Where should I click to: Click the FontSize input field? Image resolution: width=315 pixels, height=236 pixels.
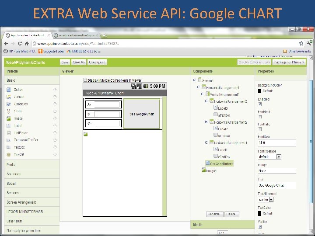coord(277,142)
